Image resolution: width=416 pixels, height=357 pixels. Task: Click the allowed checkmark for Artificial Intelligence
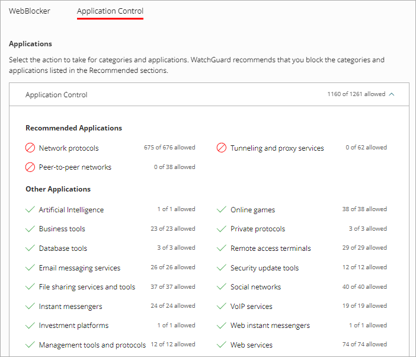click(30, 209)
